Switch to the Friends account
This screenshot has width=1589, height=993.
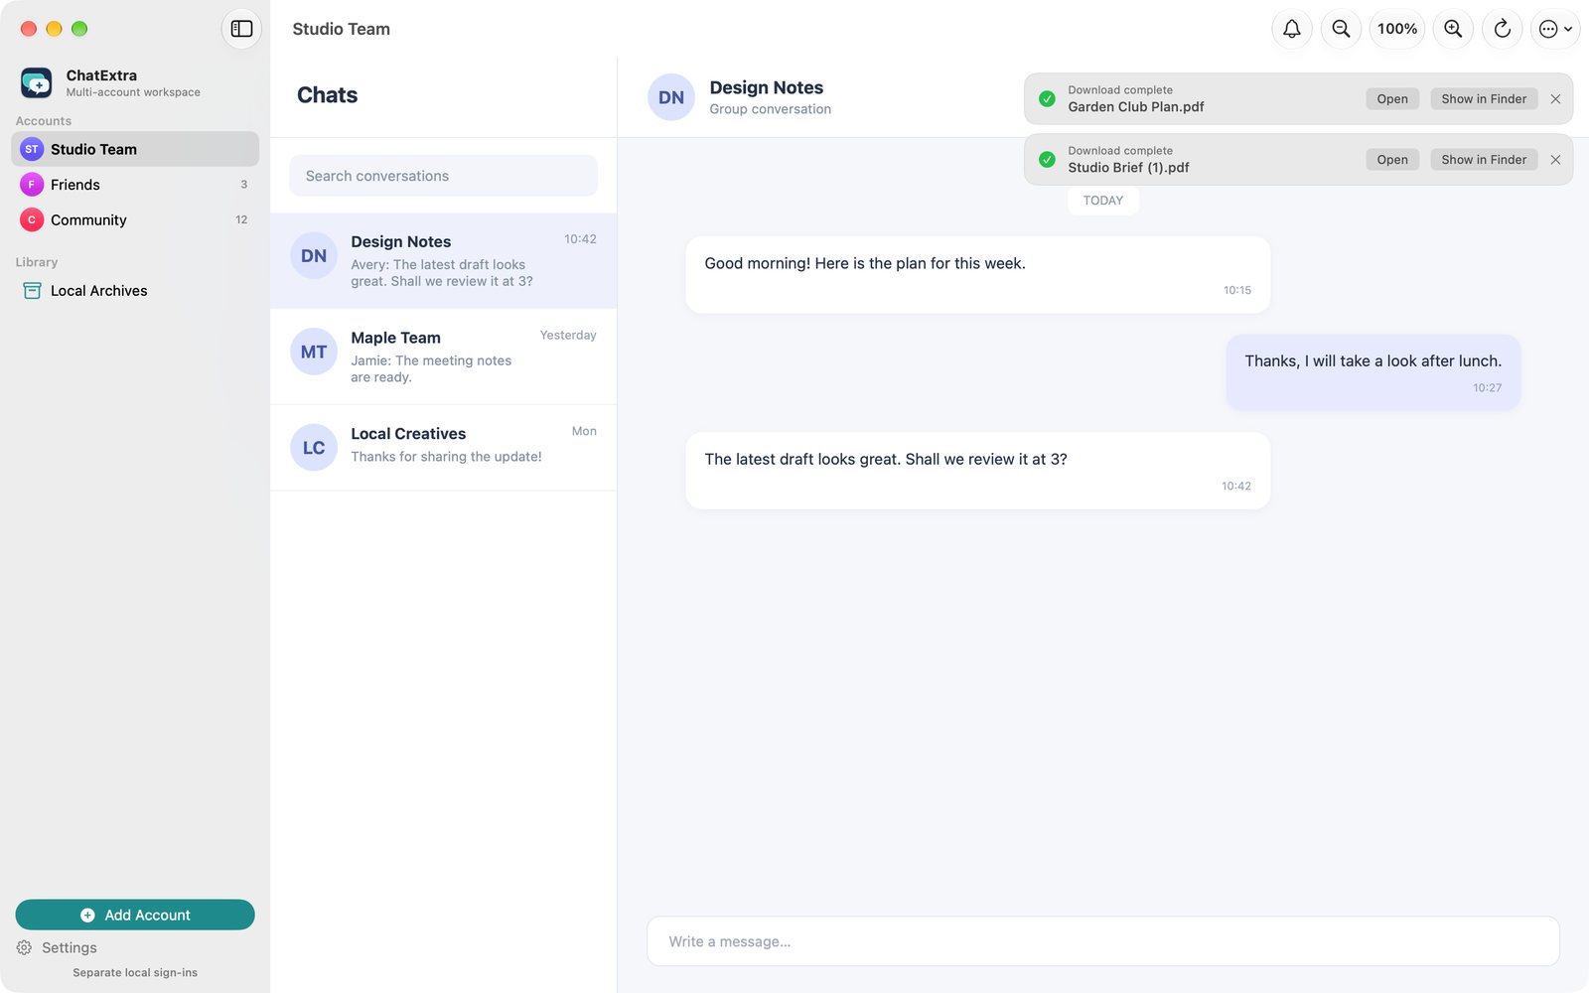tap(135, 185)
